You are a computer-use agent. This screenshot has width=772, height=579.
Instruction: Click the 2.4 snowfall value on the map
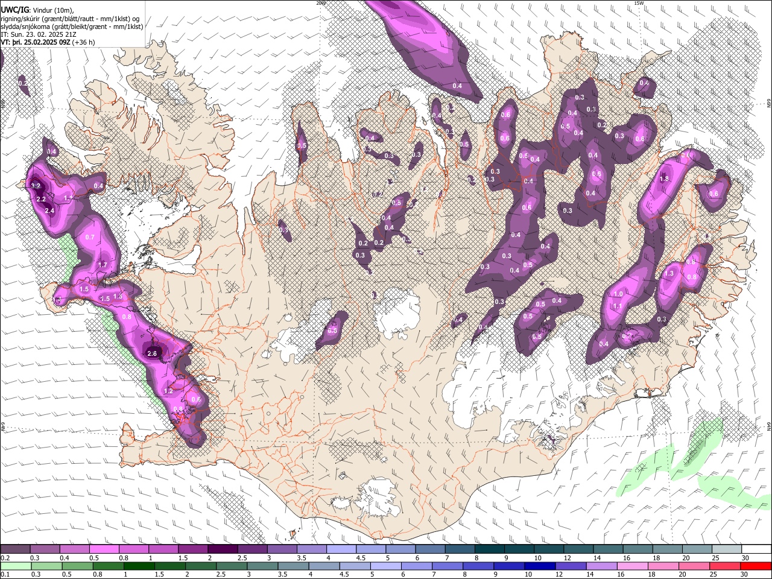tap(49, 210)
